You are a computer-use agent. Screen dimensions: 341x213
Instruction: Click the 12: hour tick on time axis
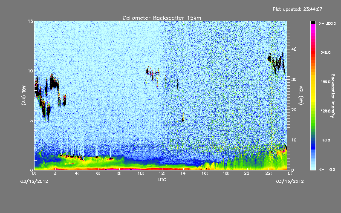162,173
